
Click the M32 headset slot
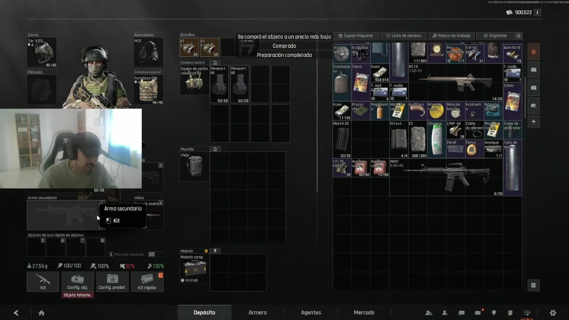[x=148, y=52]
